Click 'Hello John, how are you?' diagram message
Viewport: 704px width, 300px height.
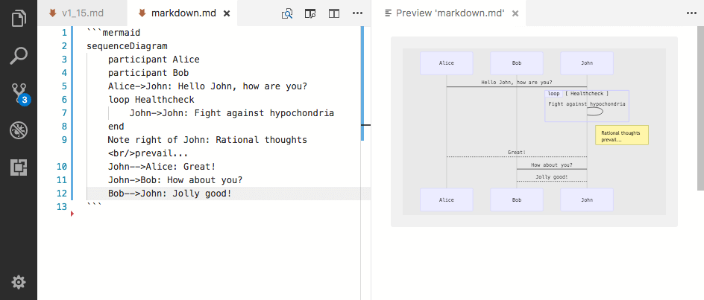click(x=517, y=83)
